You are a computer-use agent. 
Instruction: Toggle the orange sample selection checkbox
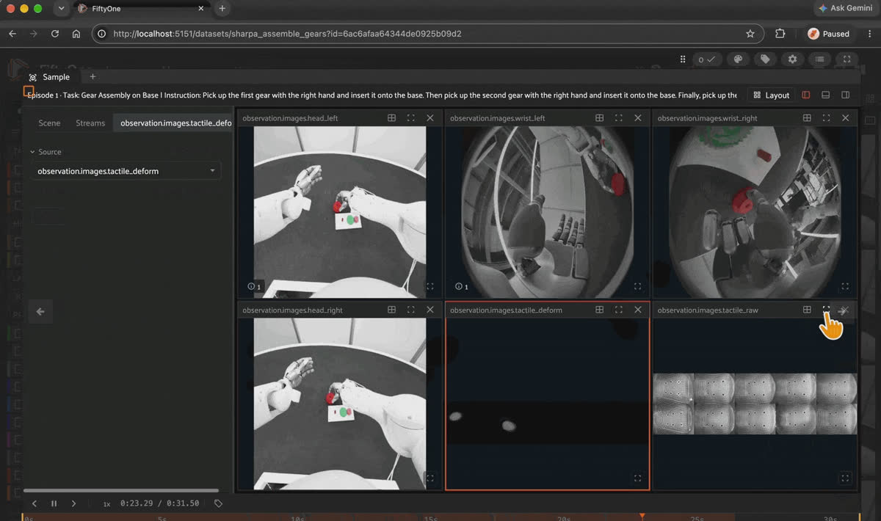(29, 92)
